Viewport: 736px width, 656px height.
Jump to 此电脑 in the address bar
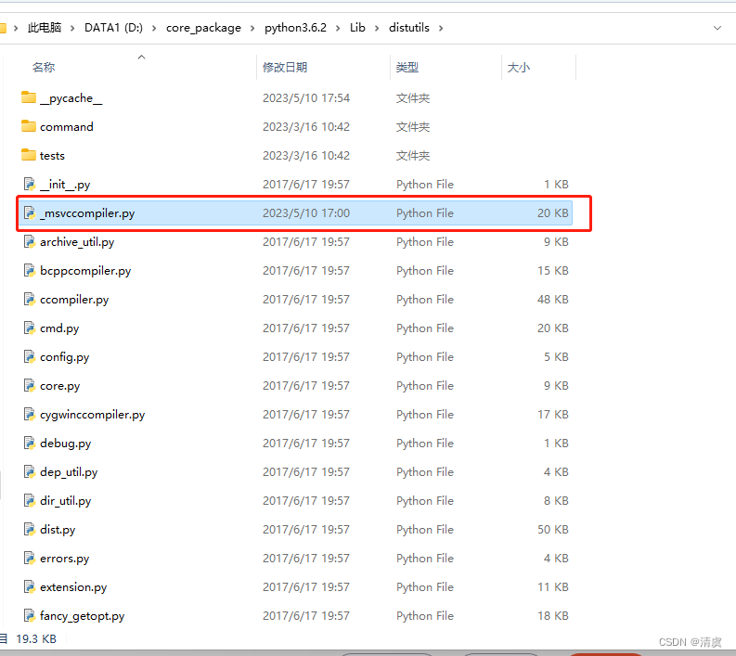click(45, 28)
